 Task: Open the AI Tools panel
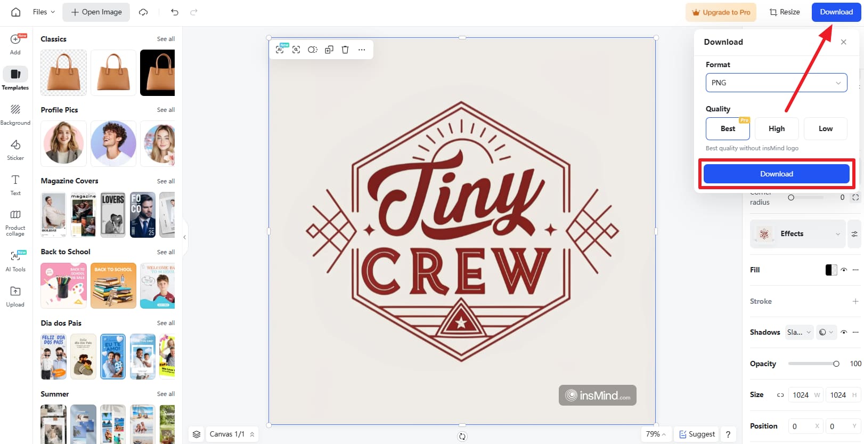pos(15,261)
